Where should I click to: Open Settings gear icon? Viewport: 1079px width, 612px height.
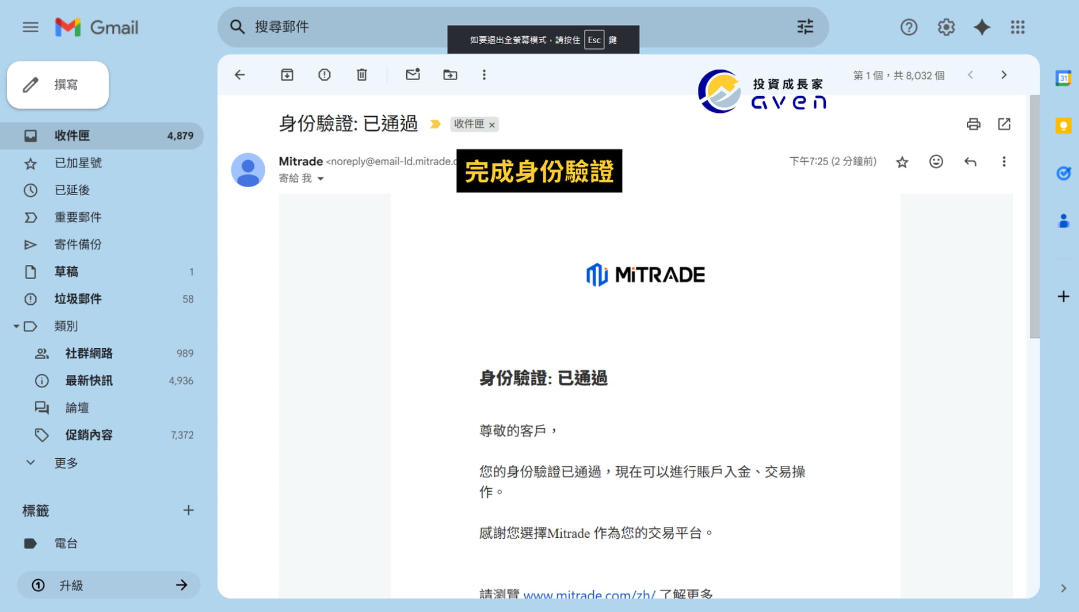(x=946, y=27)
